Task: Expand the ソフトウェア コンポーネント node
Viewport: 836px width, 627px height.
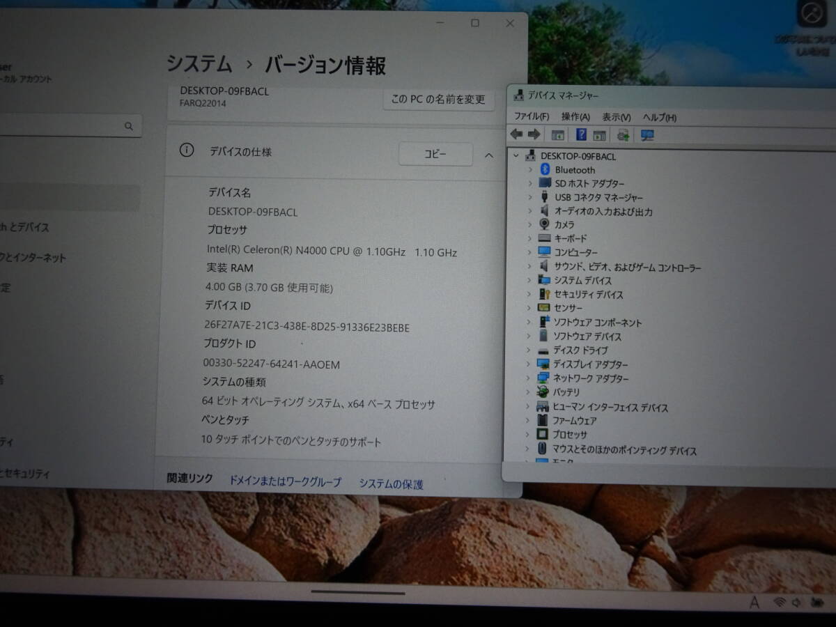Action: pyautogui.click(x=529, y=323)
